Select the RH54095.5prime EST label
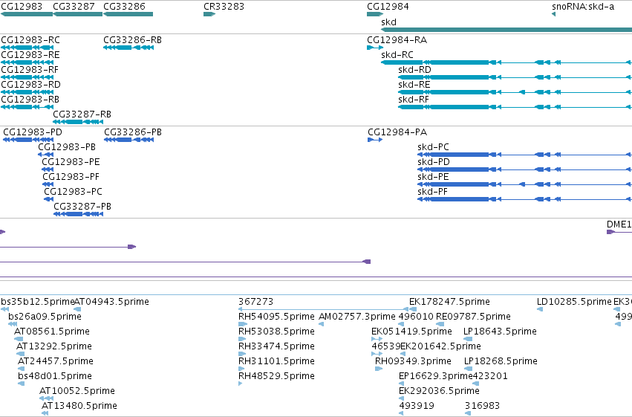Image resolution: width=632 pixels, height=417 pixels. [276, 317]
